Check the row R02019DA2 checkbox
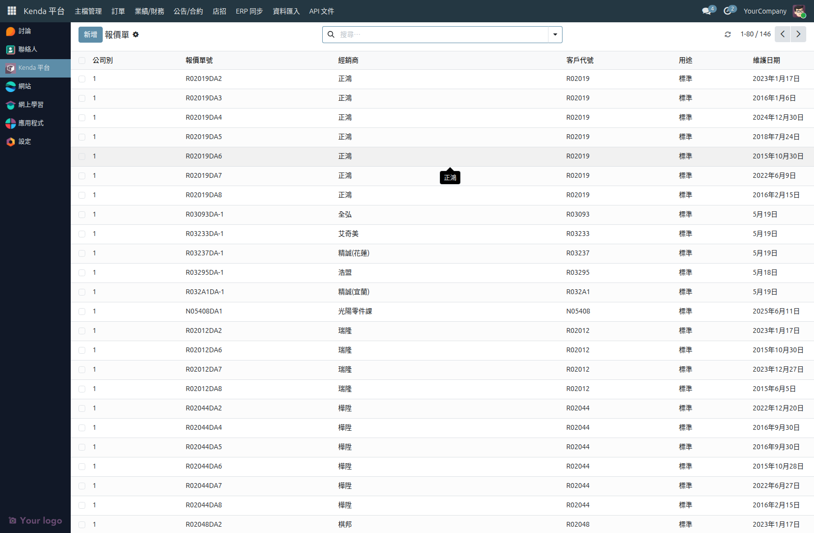This screenshot has width=814, height=533. point(82,79)
